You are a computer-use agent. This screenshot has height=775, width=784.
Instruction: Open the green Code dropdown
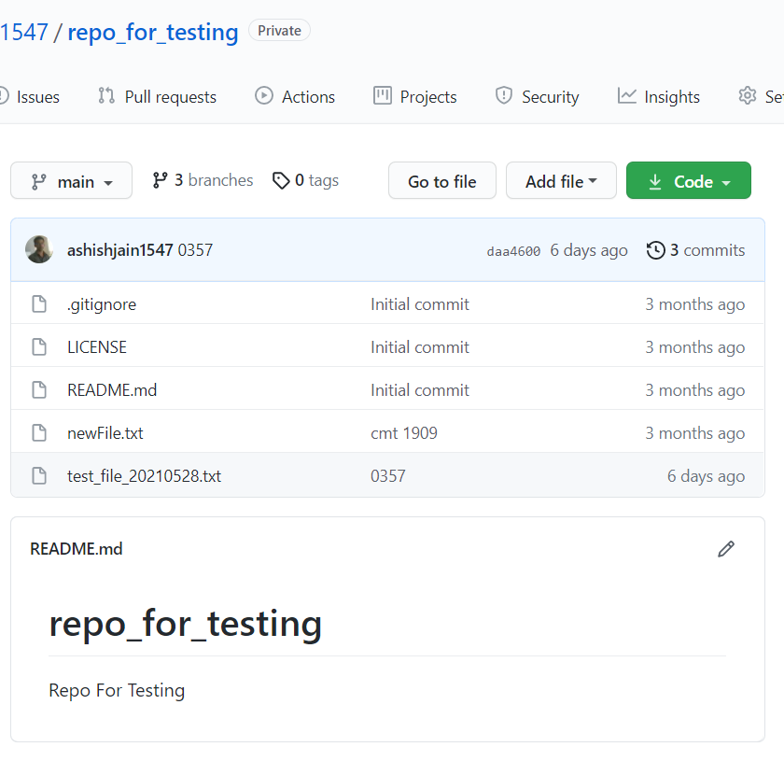pos(689,179)
